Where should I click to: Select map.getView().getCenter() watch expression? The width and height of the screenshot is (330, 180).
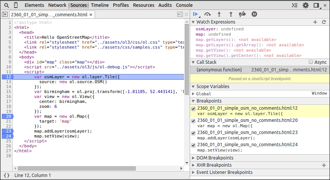249,55
